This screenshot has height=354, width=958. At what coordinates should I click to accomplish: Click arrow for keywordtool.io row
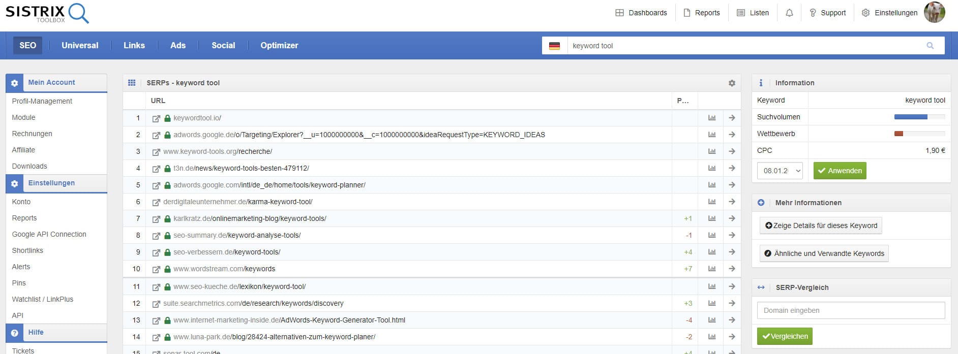pyautogui.click(x=732, y=118)
